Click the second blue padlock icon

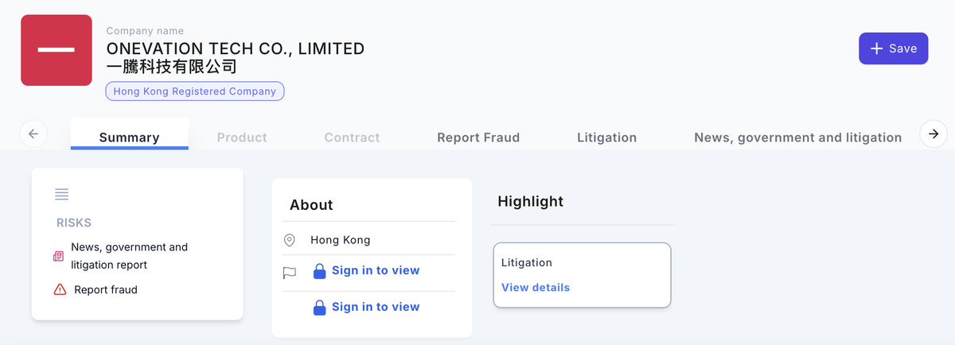pyautogui.click(x=319, y=308)
